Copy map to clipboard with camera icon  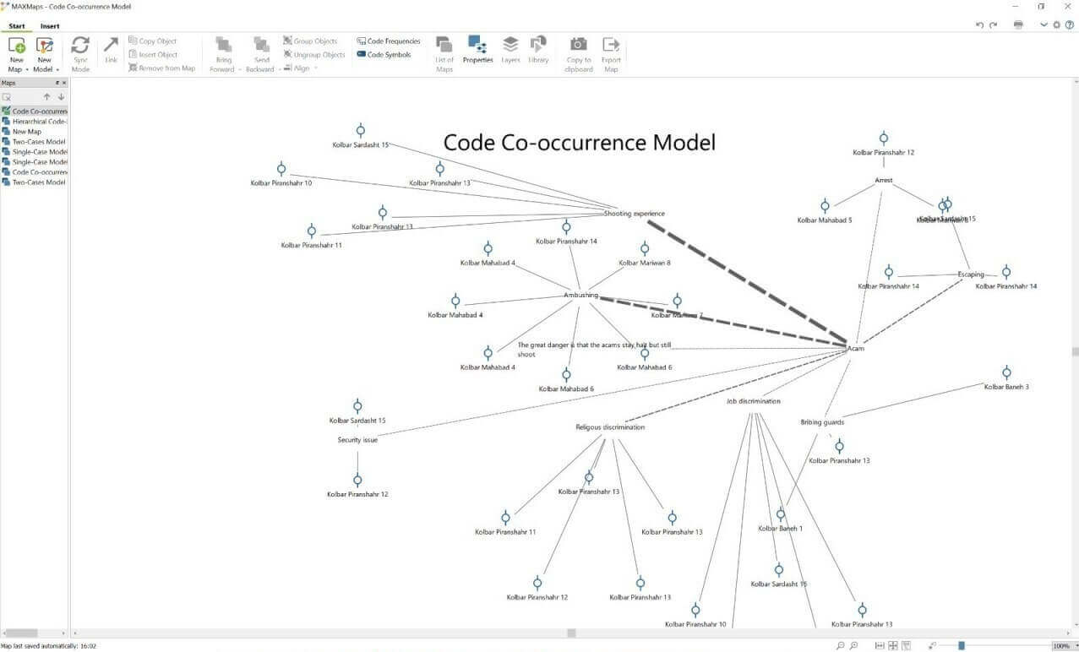pos(578,46)
